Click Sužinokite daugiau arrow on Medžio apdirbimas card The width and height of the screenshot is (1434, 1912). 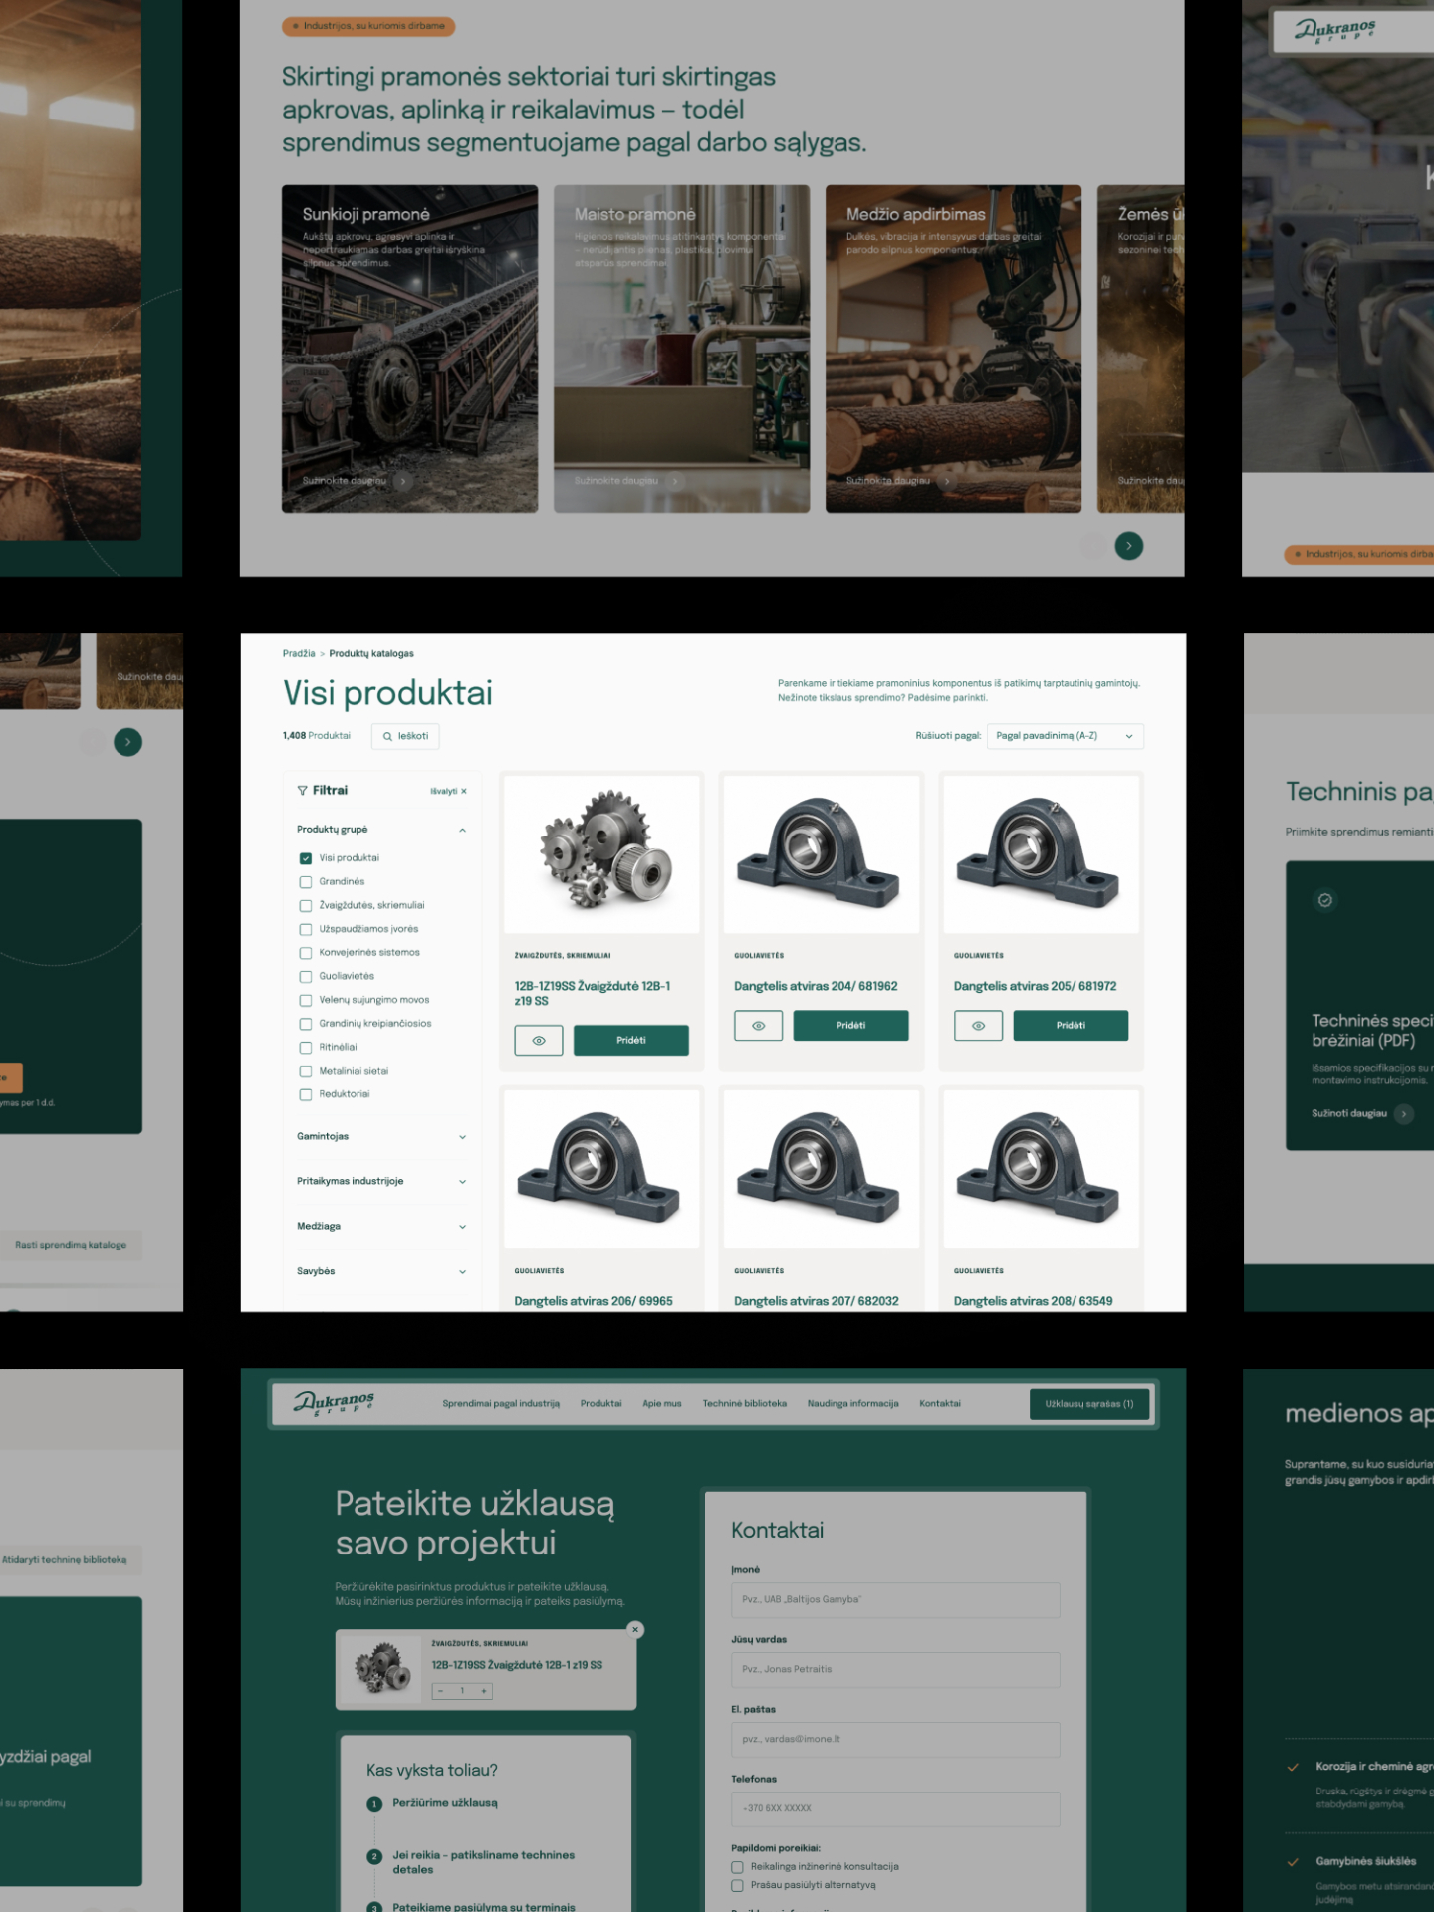947,481
